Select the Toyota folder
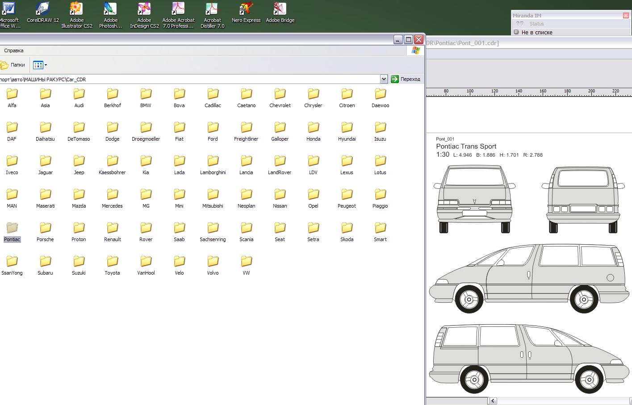Screen dimensions: 632x405 pos(112,266)
